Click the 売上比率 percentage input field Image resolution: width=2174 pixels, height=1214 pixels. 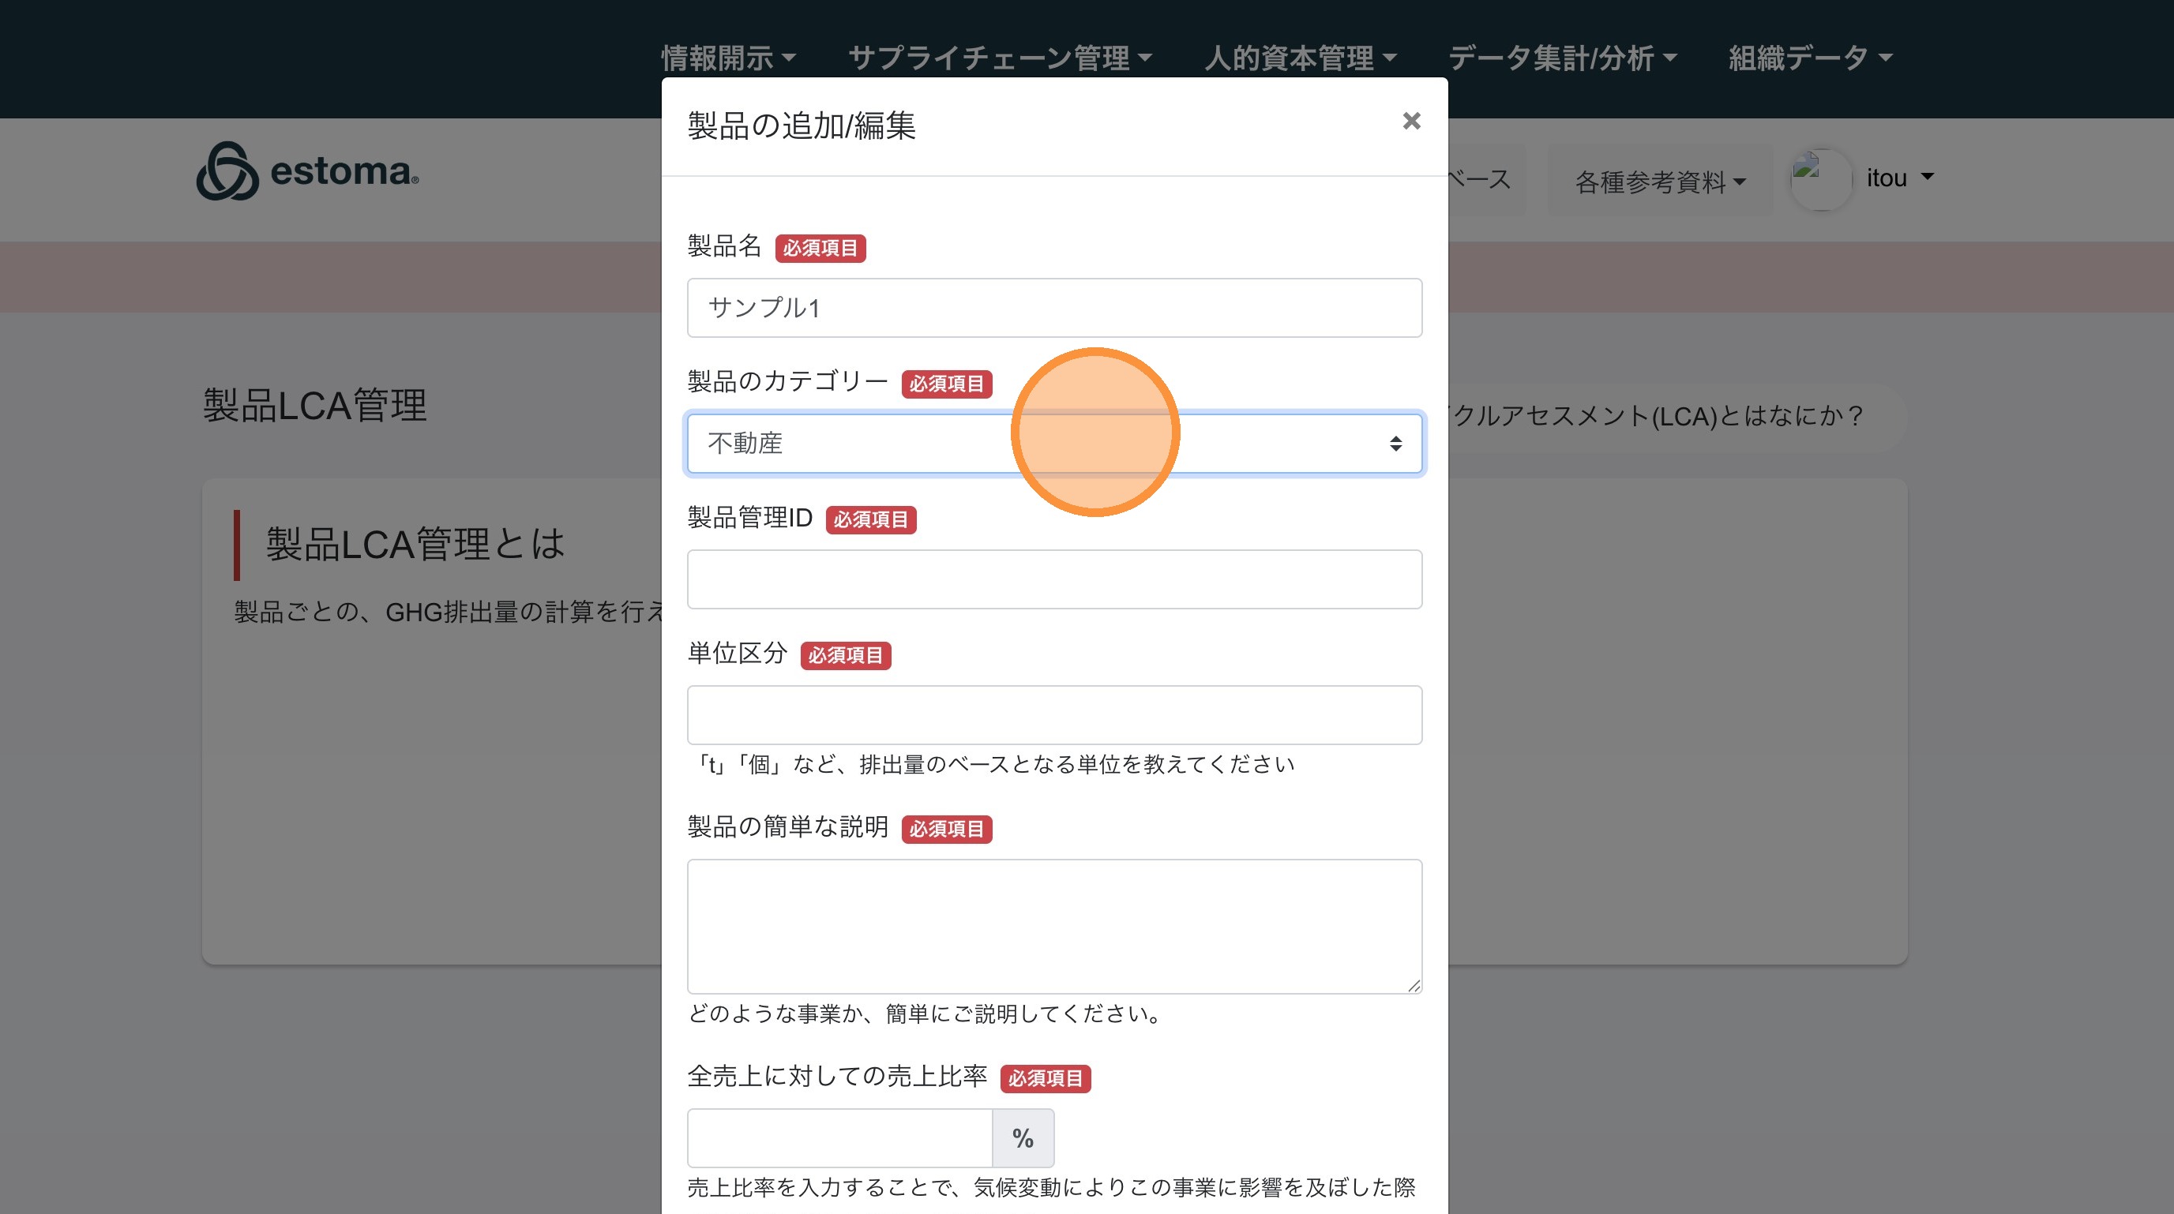(839, 1138)
